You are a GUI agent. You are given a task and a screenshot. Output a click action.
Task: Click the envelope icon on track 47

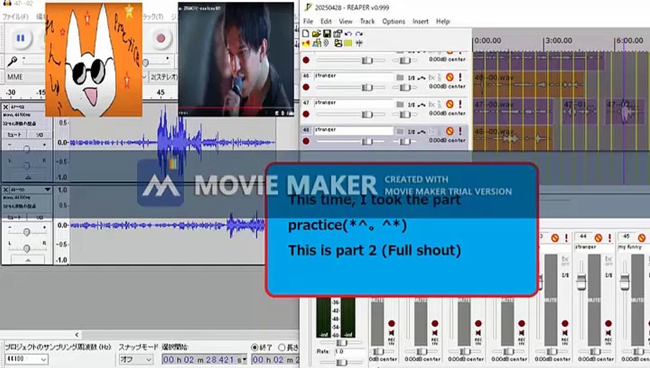[422, 104]
